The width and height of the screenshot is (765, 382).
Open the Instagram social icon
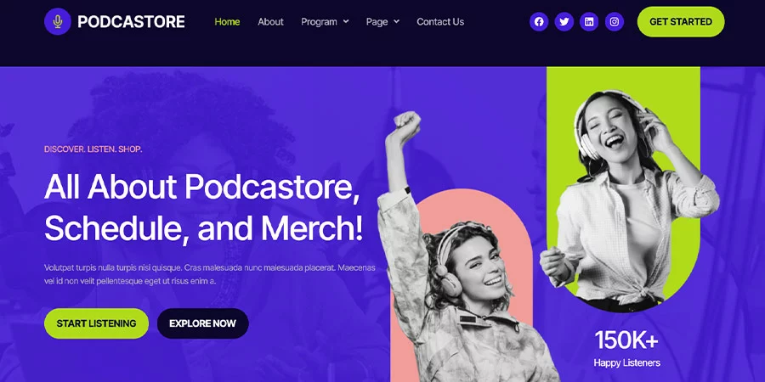click(615, 21)
